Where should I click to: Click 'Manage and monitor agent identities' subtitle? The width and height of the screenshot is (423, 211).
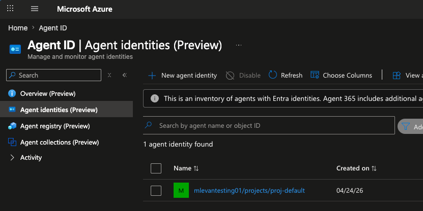pos(80,57)
